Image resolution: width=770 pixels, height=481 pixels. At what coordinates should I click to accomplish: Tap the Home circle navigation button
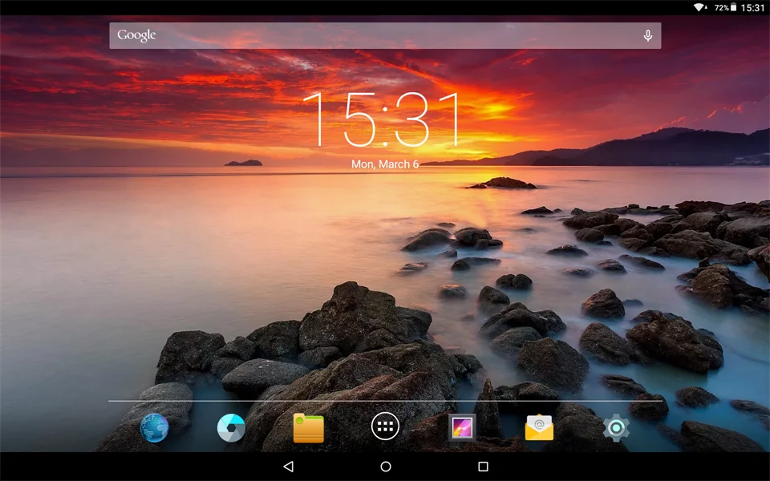pos(386,467)
